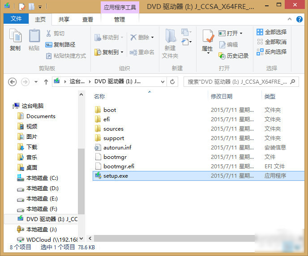The image size is (308, 256).
Task: Open the recent locations dropdown arrow
Action: 36,81
